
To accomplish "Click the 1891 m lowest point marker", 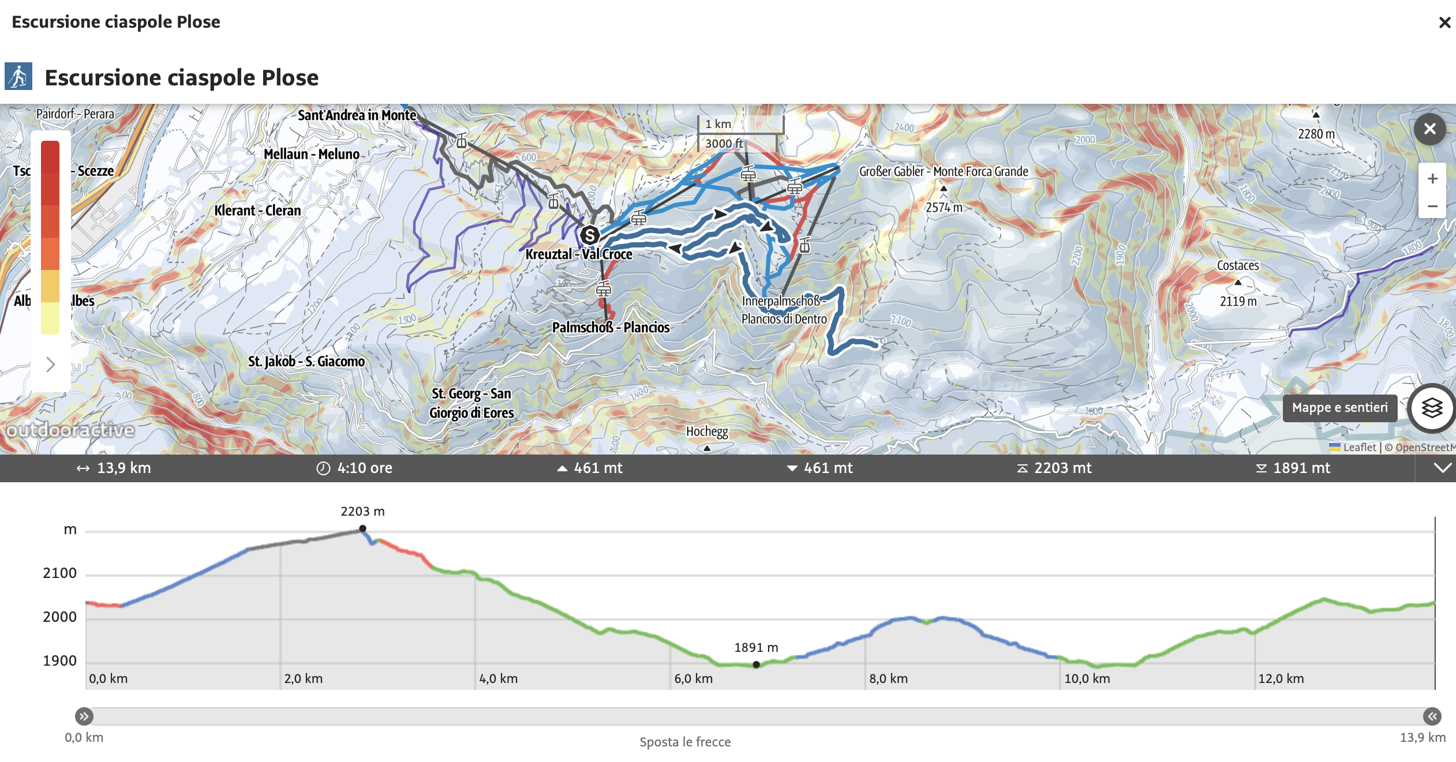I will (756, 665).
